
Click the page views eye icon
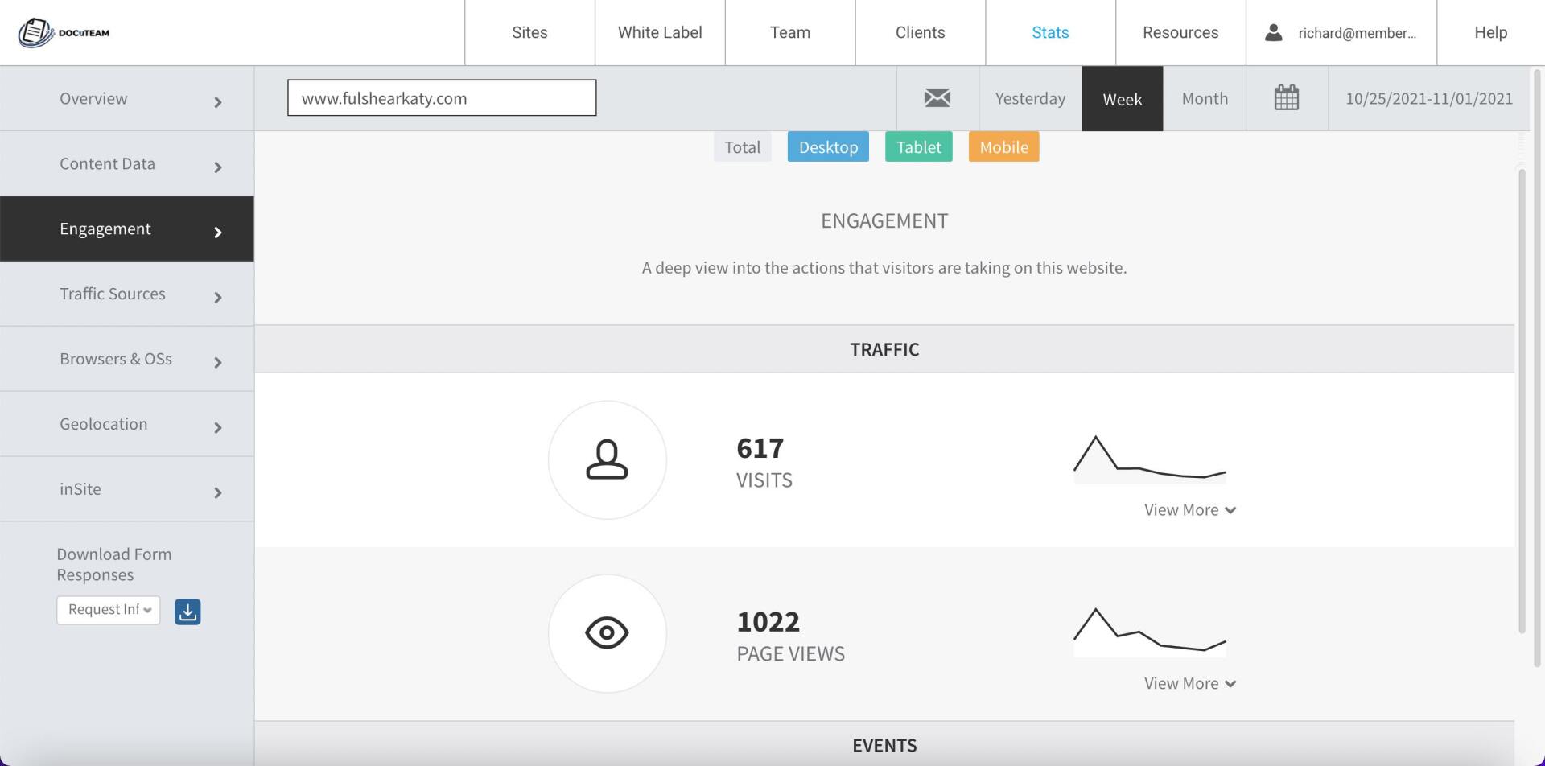607,633
